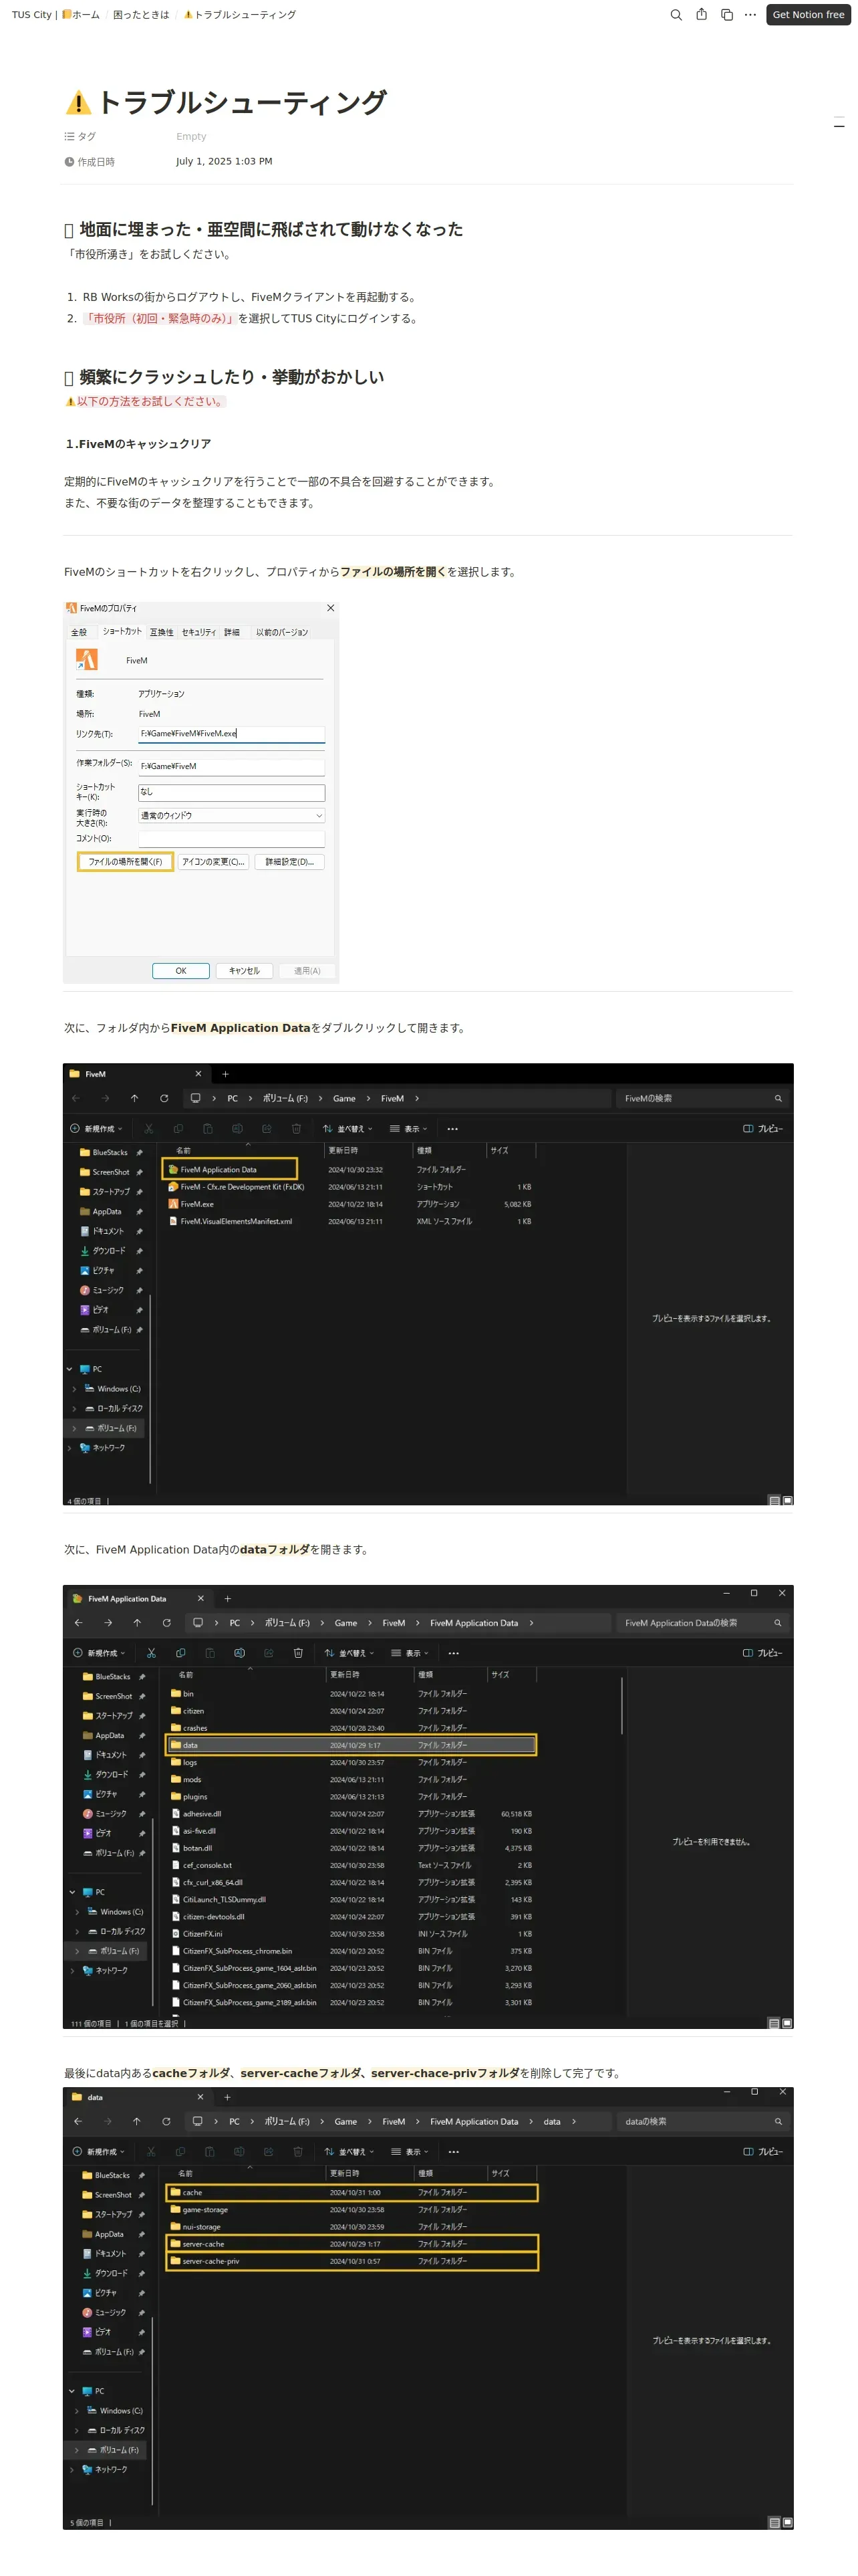858x2576 pixels.
Task: Click the July 1, 2025 date value
Action: pyautogui.click(x=224, y=161)
